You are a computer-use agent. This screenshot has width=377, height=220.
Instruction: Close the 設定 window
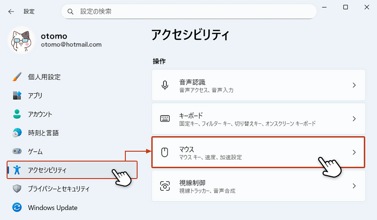(x=367, y=7)
